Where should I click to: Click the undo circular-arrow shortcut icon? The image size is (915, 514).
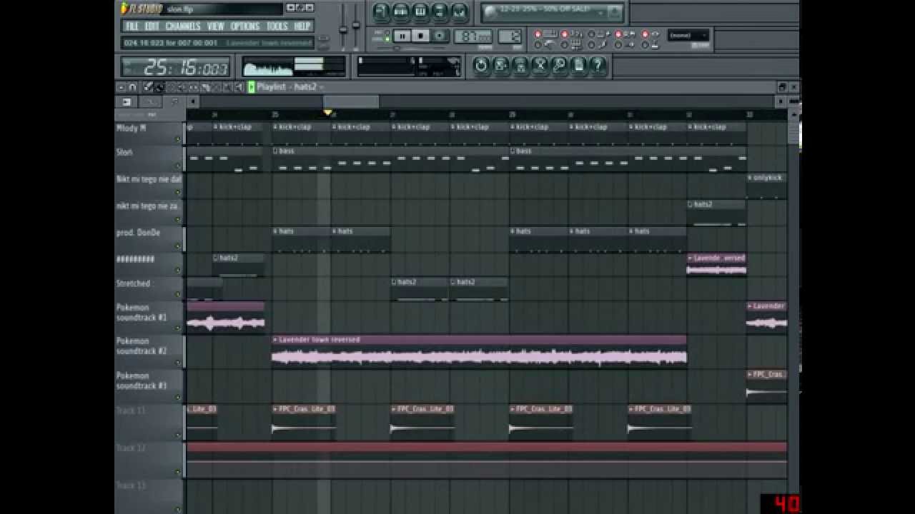[x=481, y=66]
